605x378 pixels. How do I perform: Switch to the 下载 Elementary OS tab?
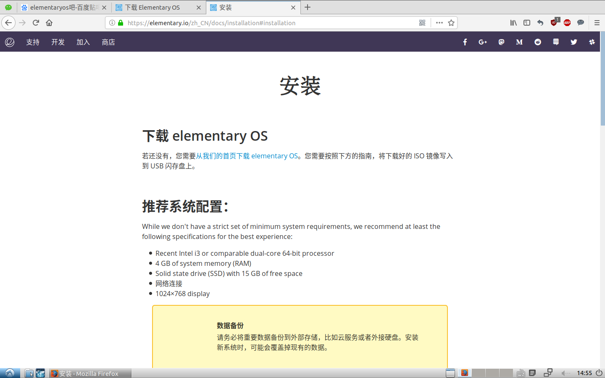point(159,8)
